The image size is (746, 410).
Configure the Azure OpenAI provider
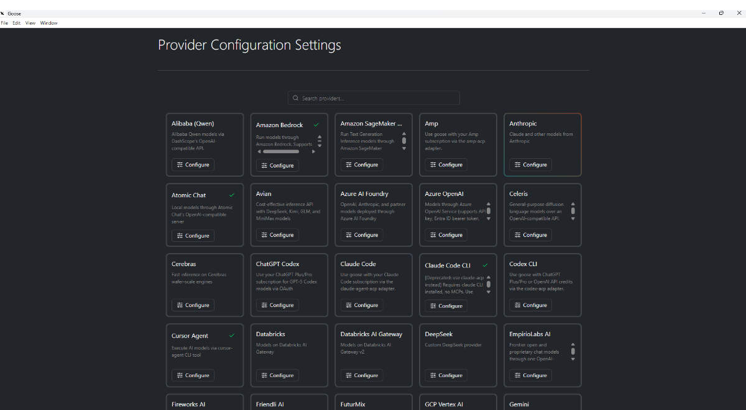pyautogui.click(x=446, y=235)
